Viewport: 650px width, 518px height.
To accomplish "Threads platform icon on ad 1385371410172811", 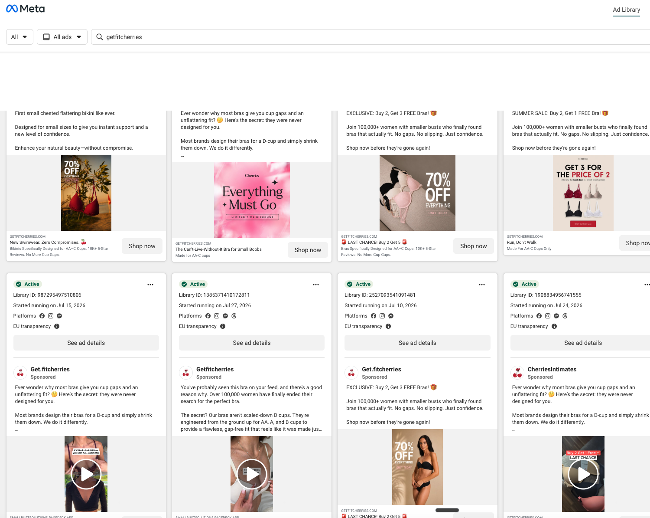I will click(234, 316).
